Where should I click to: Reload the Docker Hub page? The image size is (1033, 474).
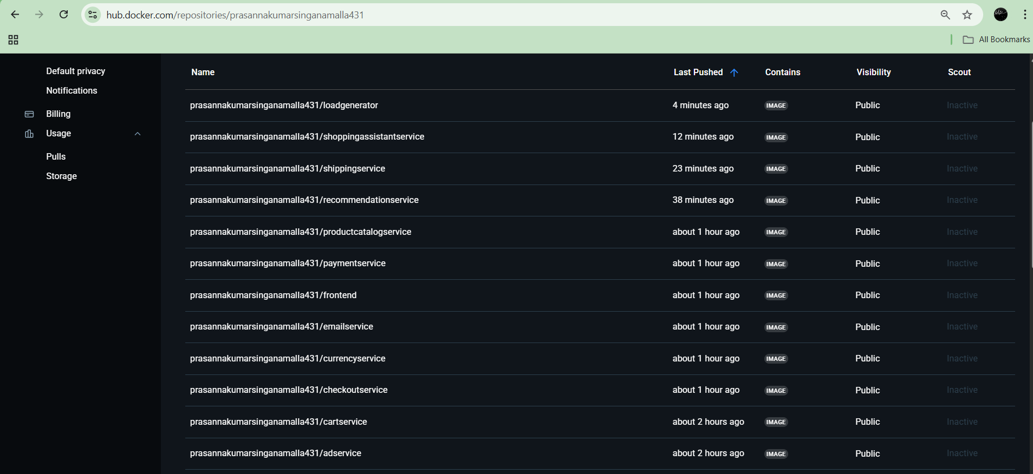[x=63, y=15]
